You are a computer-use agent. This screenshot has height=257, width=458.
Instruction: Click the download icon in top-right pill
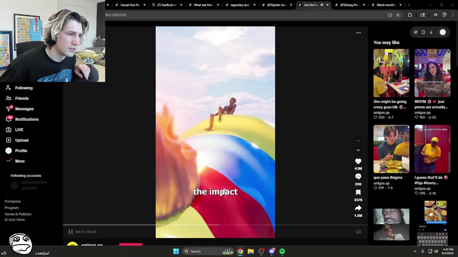(431, 32)
